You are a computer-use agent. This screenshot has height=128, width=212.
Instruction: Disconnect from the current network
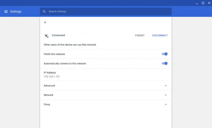coord(160,36)
